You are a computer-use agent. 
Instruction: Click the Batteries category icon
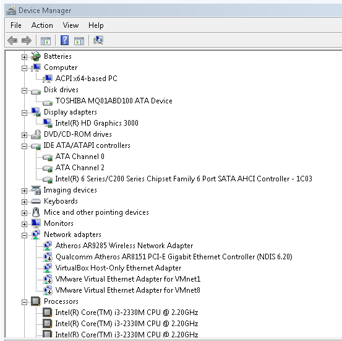point(35,56)
